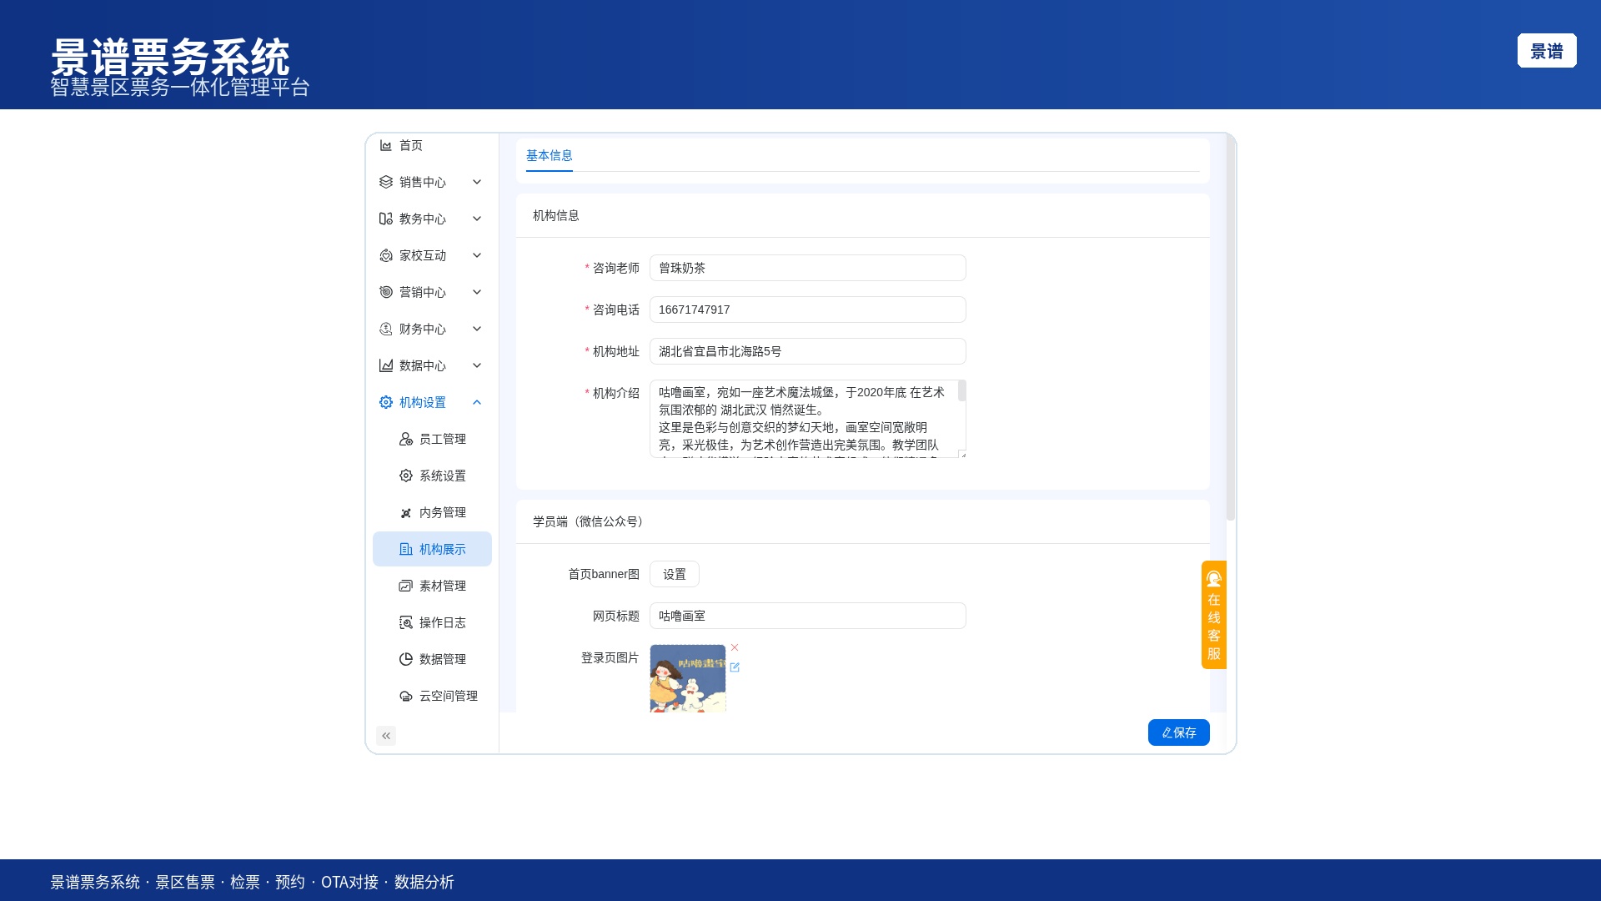Click the 员工管理 person icon

pyautogui.click(x=405, y=439)
